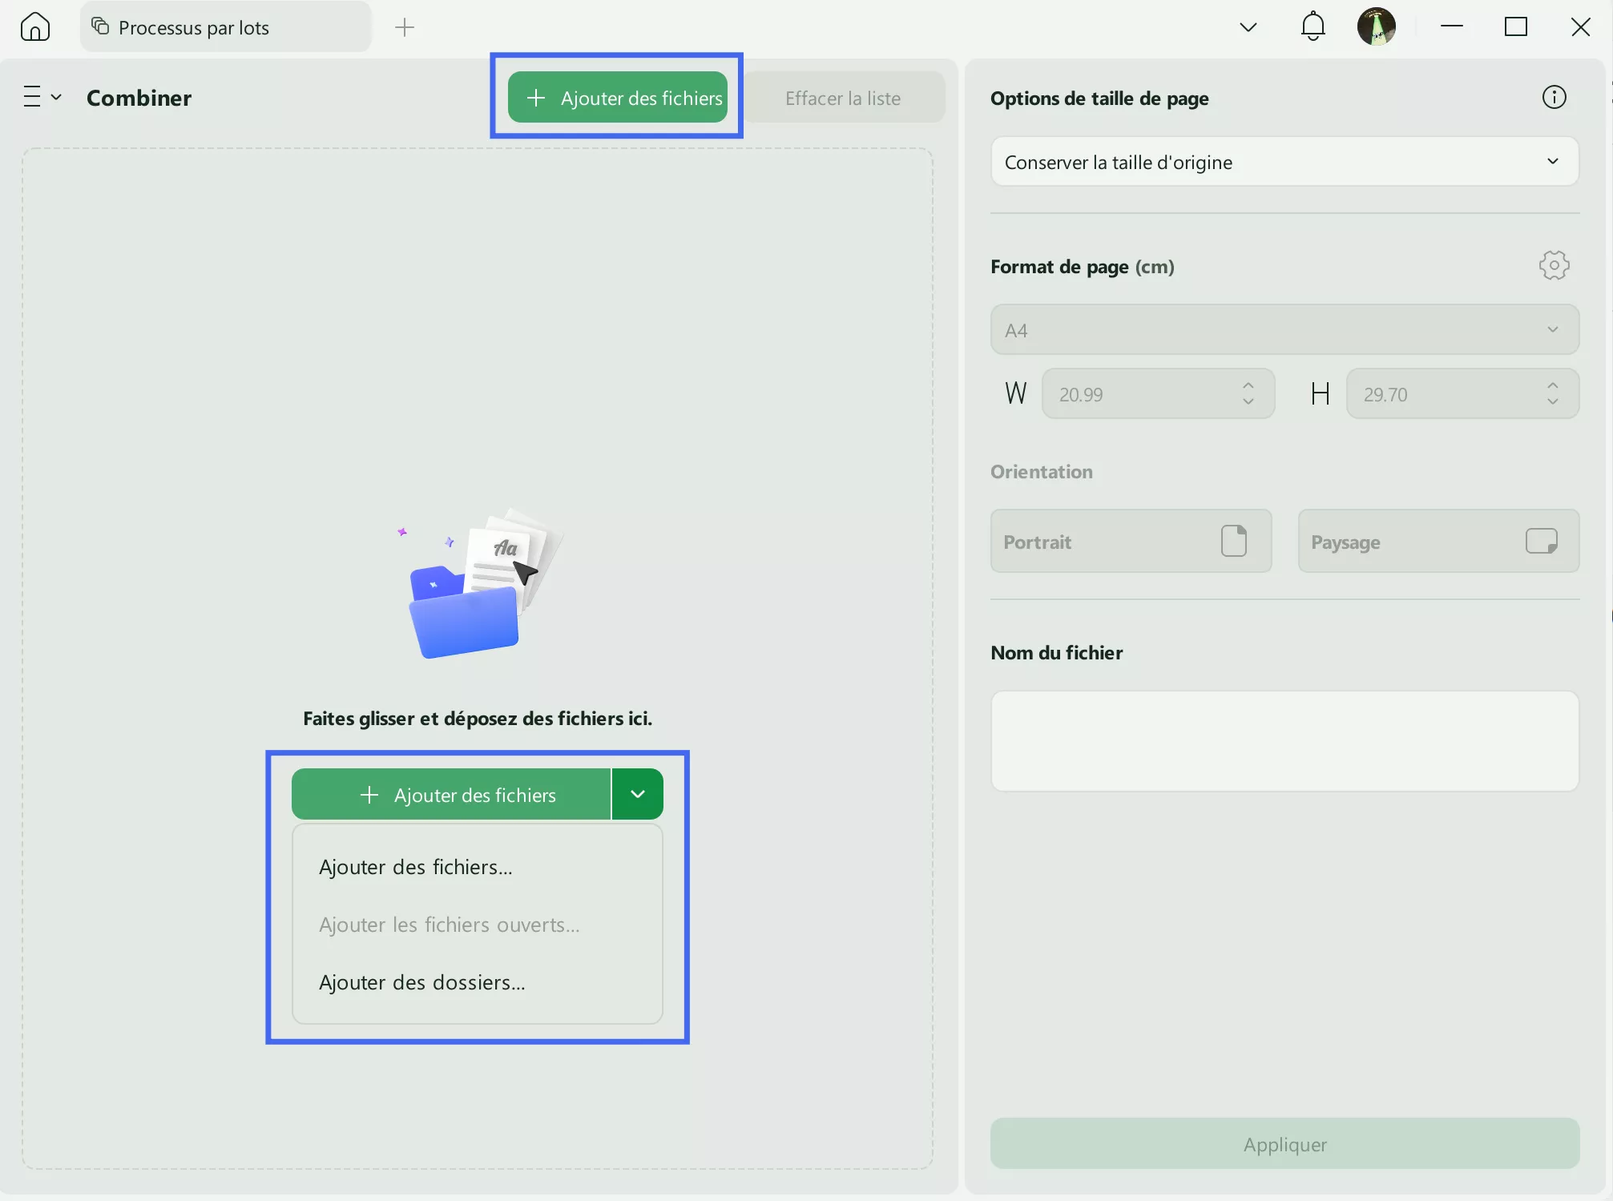Expand the Conserver la taille d'origine dropdown
The height and width of the screenshot is (1201, 1613).
[1284, 162]
